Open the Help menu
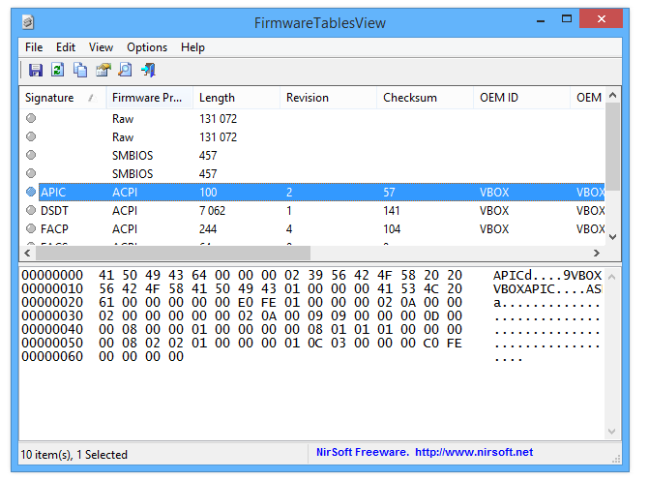The height and width of the screenshot is (480, 649). tap(192, 47)
